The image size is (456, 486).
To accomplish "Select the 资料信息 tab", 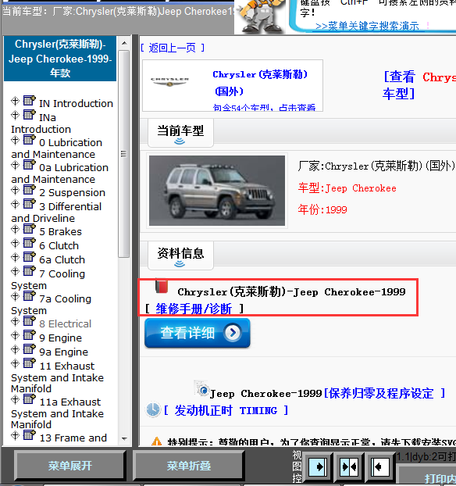I will pos(180,256).
